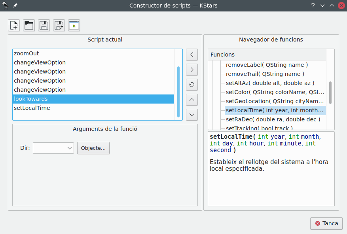Run the script with play icon
The width and height of the screenshot is (347, 234).
pos(74,25)
